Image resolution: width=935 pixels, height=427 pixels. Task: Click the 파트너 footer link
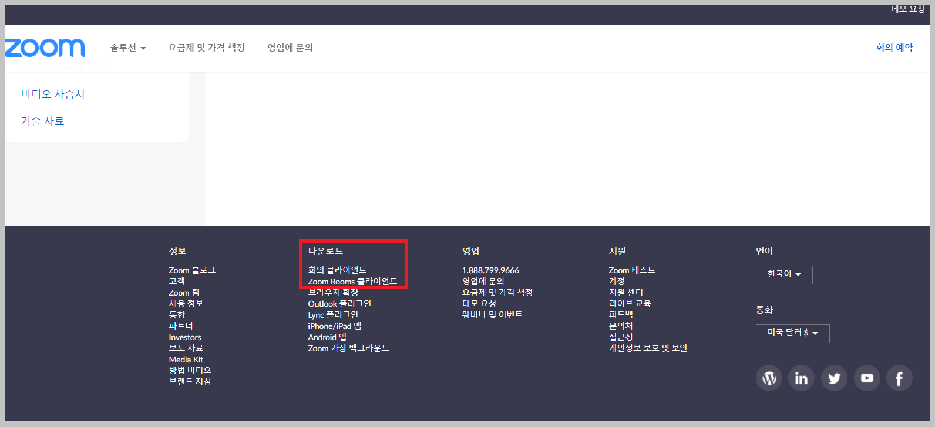(x=181, y=326)
